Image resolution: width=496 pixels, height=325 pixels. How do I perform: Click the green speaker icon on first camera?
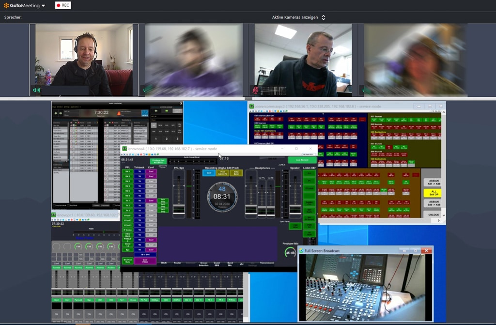(x=36, y=90)
